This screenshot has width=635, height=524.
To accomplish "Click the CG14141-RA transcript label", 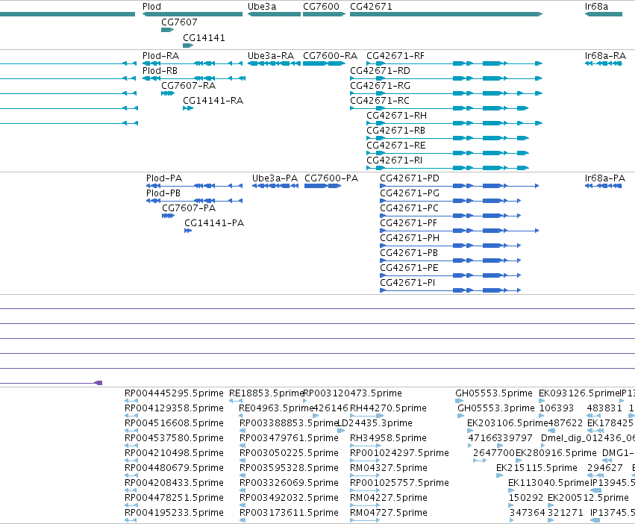I will (x=213, y=101).
